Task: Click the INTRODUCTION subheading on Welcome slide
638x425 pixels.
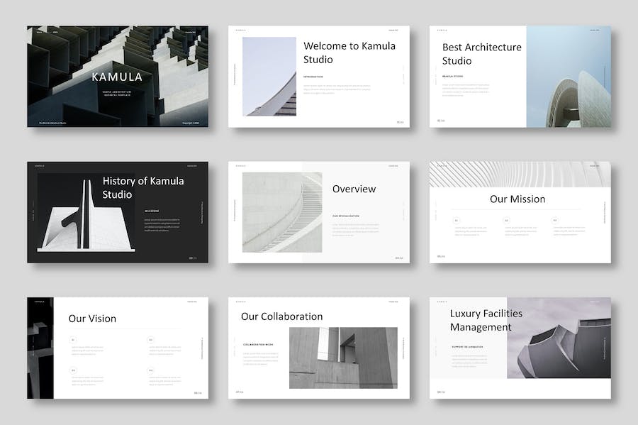Action: pyautogui.click(x=313, y=77)
